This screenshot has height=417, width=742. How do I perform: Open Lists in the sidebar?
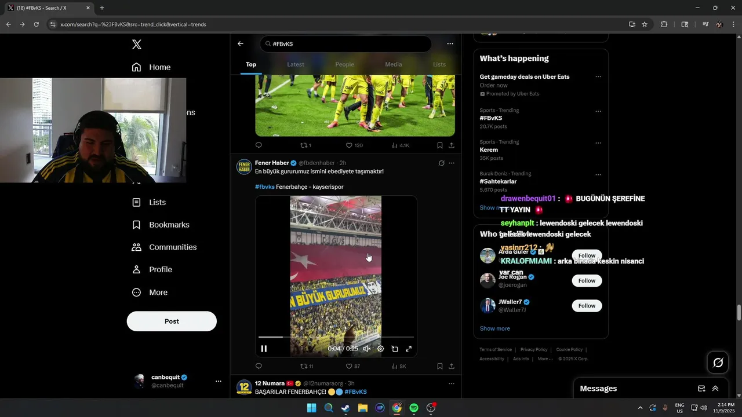(x=149, y=202)
